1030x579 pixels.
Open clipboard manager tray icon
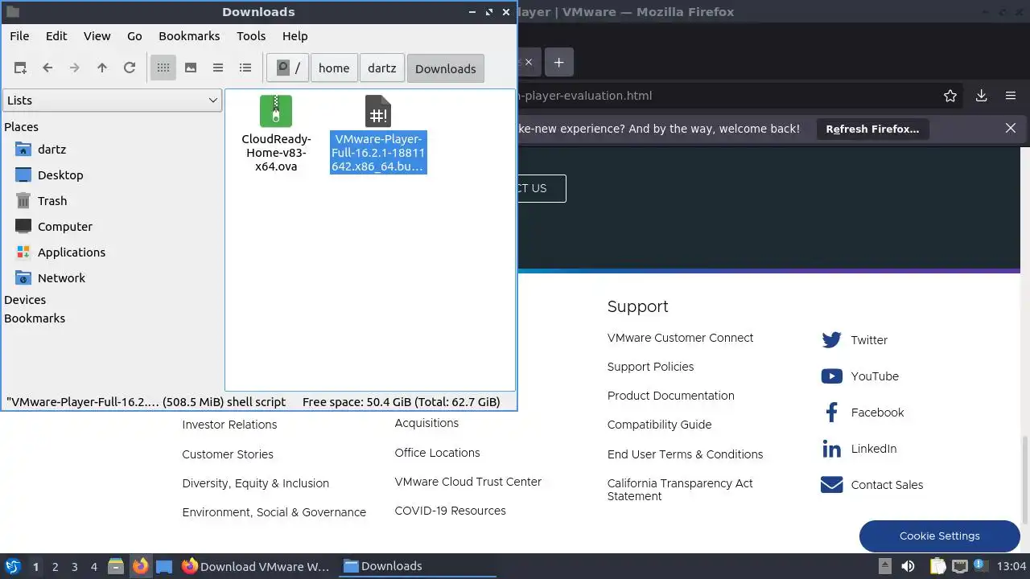937,566
